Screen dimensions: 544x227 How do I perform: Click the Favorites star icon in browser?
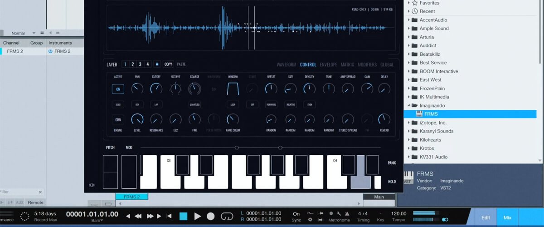(415, 3)
